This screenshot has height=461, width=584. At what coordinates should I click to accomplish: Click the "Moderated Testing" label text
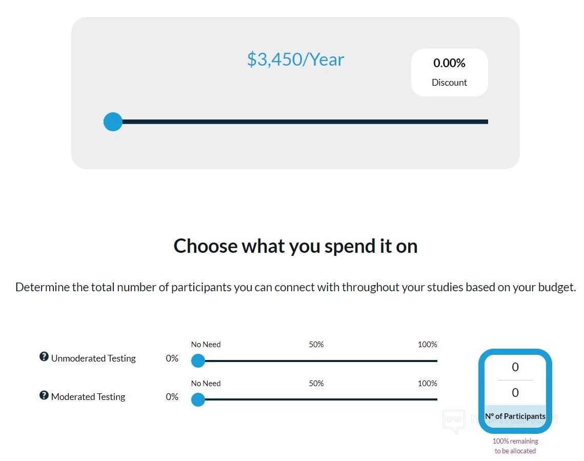pos(88,397)
